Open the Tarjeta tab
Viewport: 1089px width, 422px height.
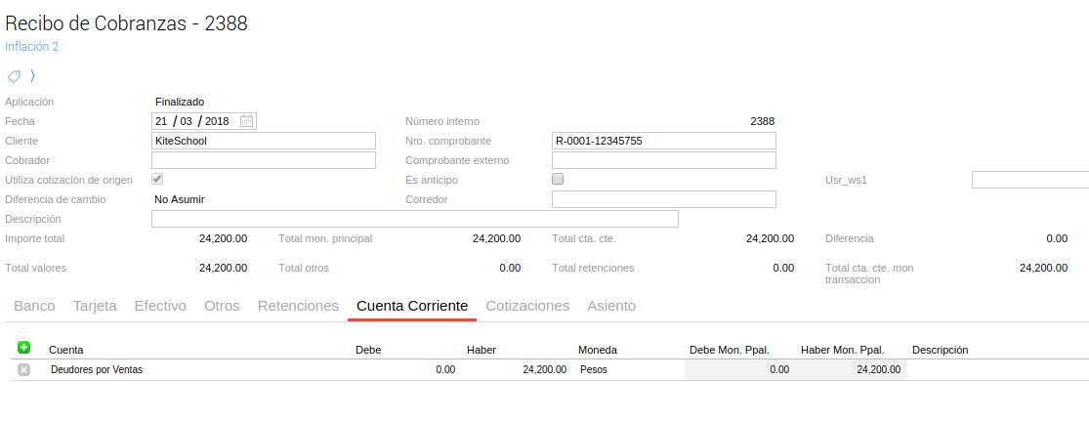95,306
